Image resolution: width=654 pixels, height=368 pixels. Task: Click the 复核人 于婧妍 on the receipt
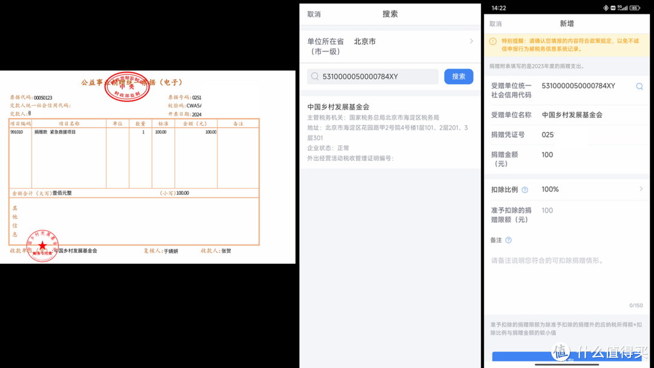161,251
